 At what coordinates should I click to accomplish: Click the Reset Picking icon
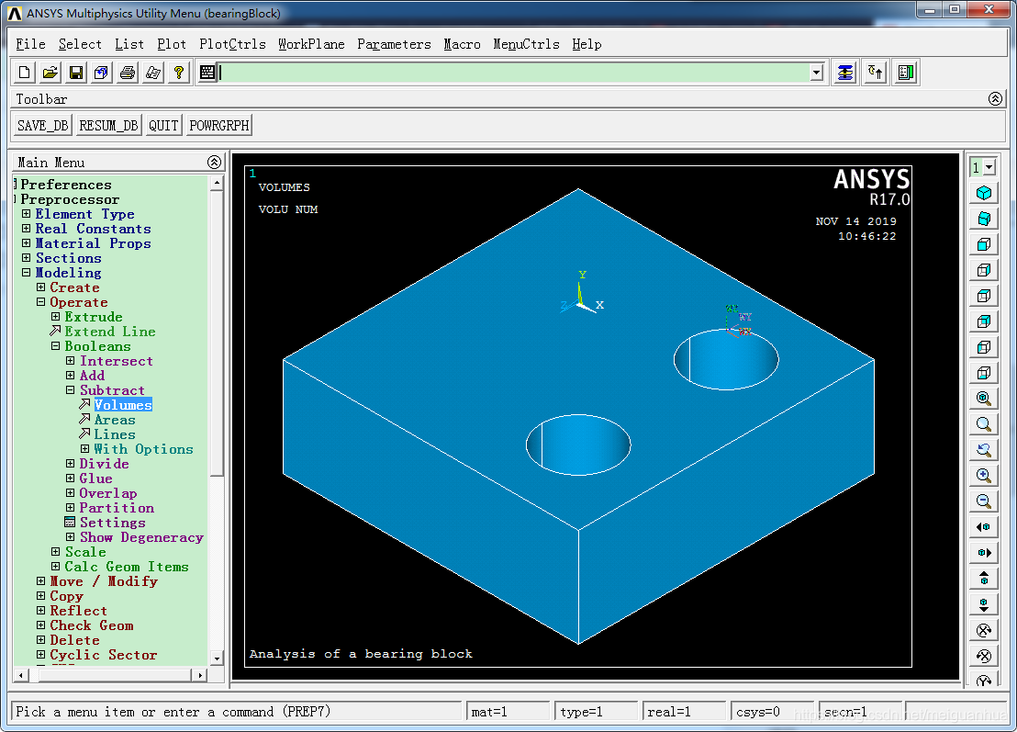coord(876,73)
